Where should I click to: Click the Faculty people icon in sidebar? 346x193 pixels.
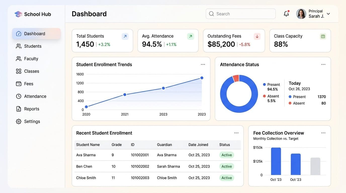tap(19, 59)
